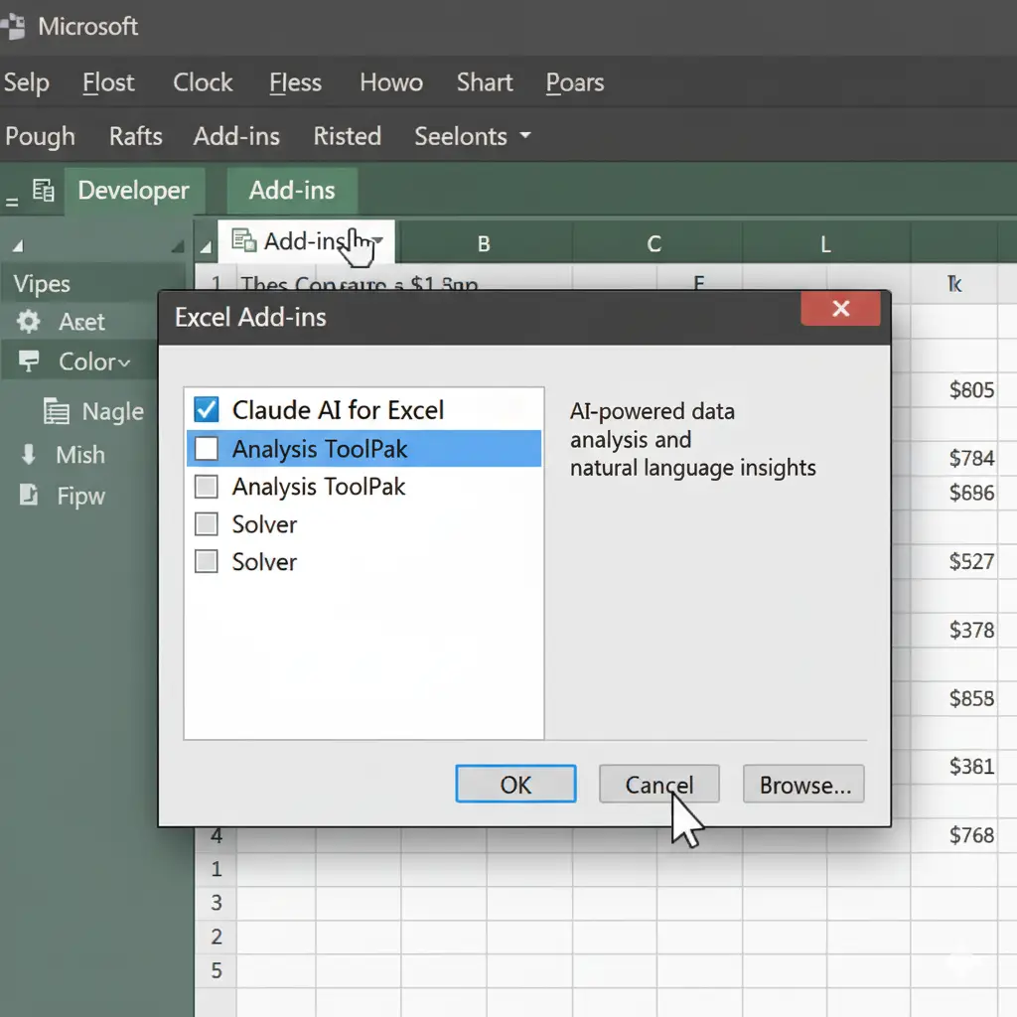Expand the Color chevron in the sidebar
Image resolution: width=1017 pixels, height=1017 pixels.
pos(121,362)
